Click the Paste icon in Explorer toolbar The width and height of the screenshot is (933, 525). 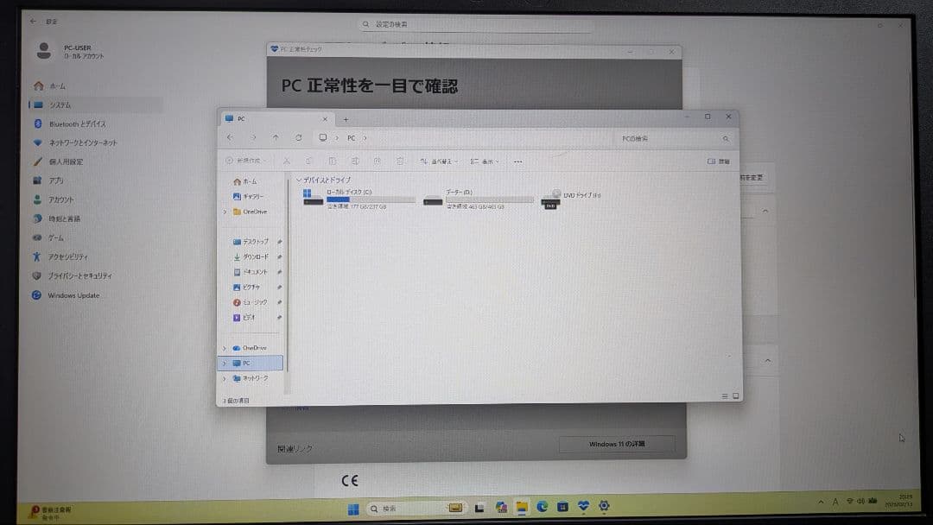point(333,161)
